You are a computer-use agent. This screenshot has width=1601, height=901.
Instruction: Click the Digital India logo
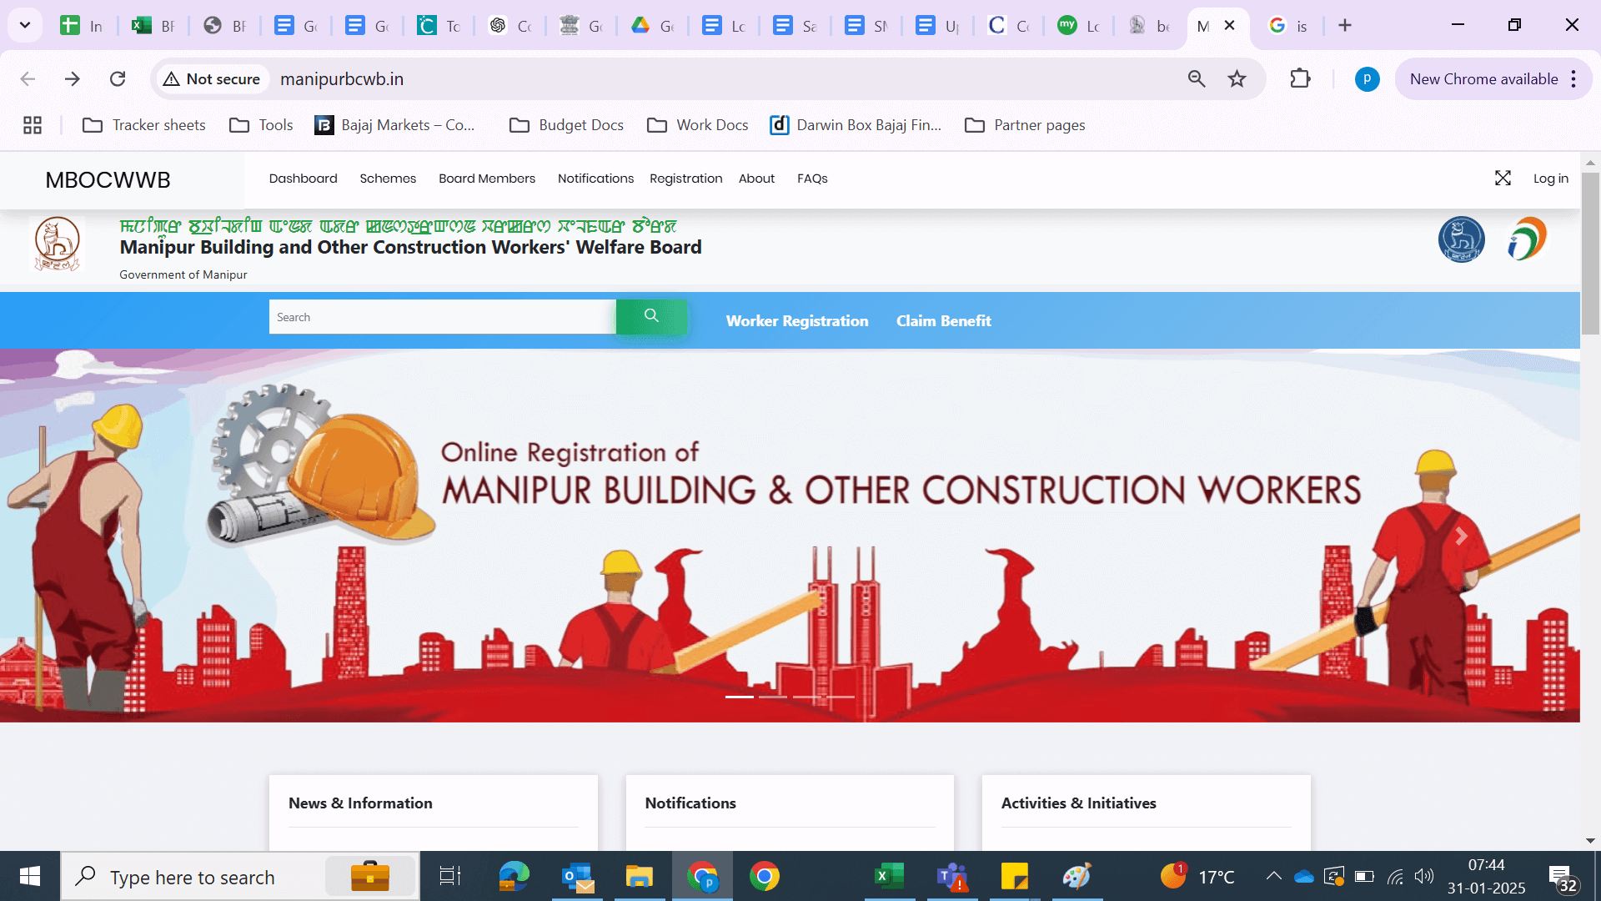(x=1527, y=239)
